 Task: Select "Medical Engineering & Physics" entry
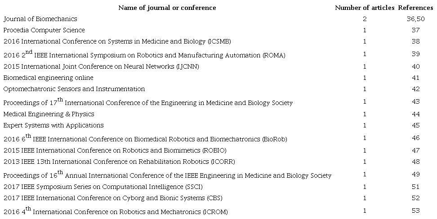click(x=49, y=114)
